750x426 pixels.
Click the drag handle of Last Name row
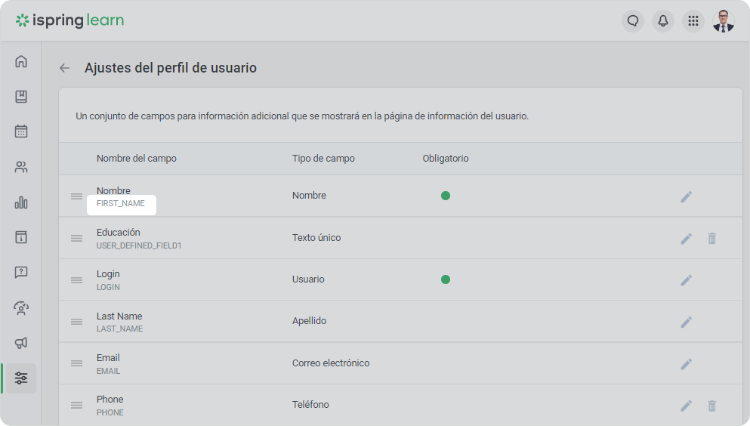pyautogui.click(x=76, y=322)
